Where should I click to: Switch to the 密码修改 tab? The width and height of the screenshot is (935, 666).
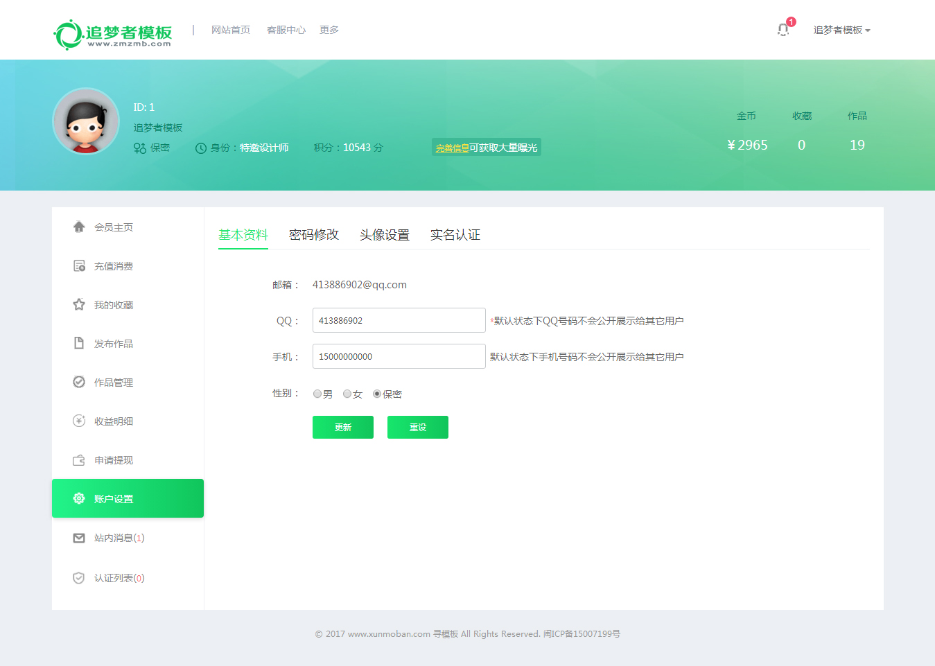pyautogui.click(x=313, y=235)
